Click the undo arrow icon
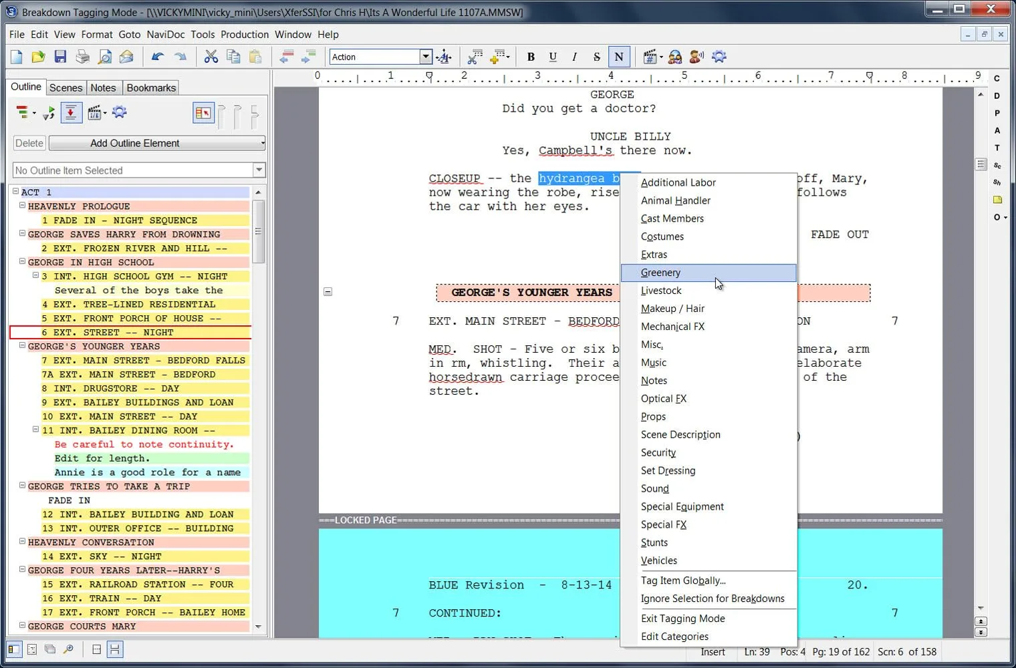 coord(156,57)
